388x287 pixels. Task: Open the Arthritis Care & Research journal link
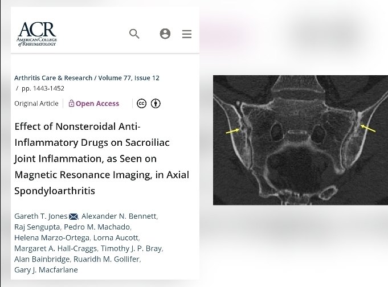[55, 77]
